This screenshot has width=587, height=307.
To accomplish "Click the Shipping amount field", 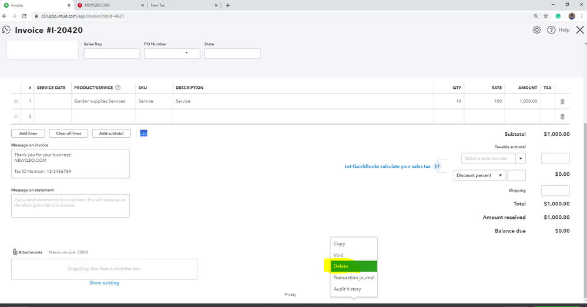I will [x=555, y=191].
